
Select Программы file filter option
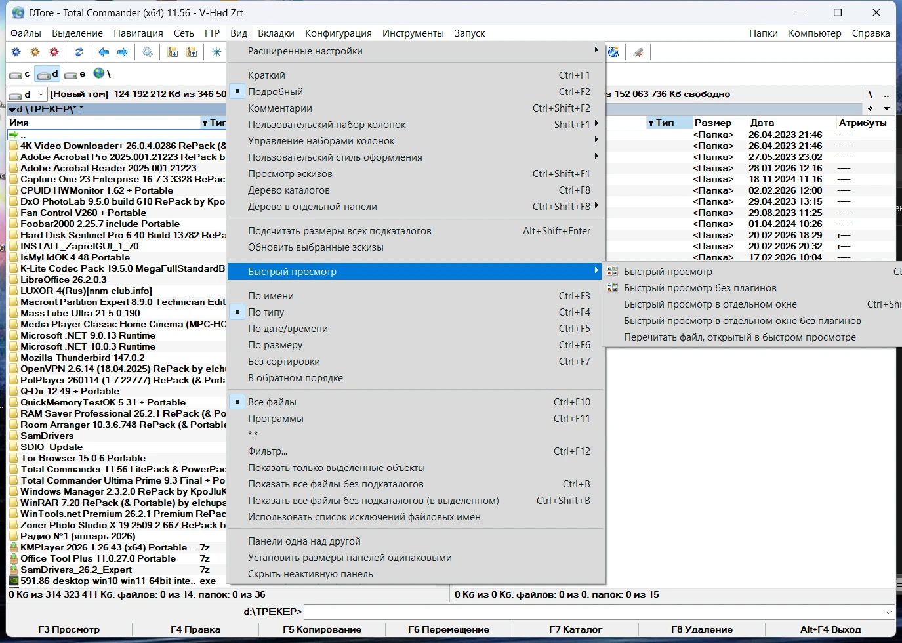pyautogui.click(x=276, y=419)
